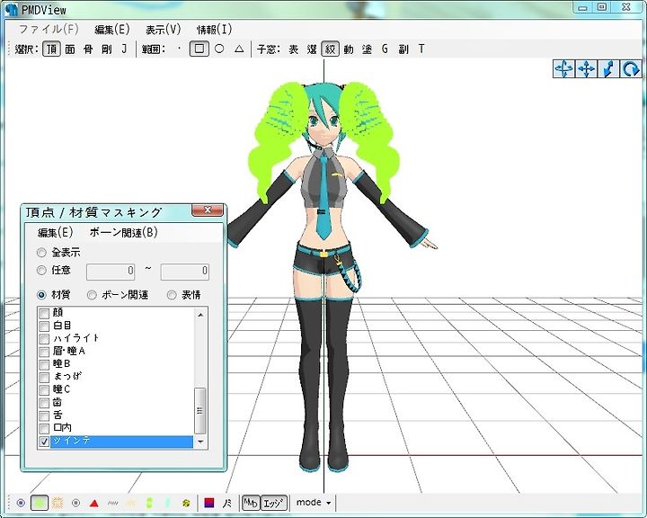
Task: Toggle the gray circle-dot display icon
Action: (x=75, y=503)
